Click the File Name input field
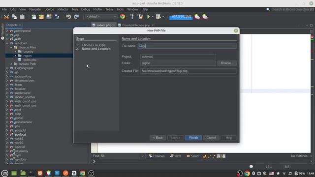The height and width of the screenshot is (177, 315). [187, 46]
